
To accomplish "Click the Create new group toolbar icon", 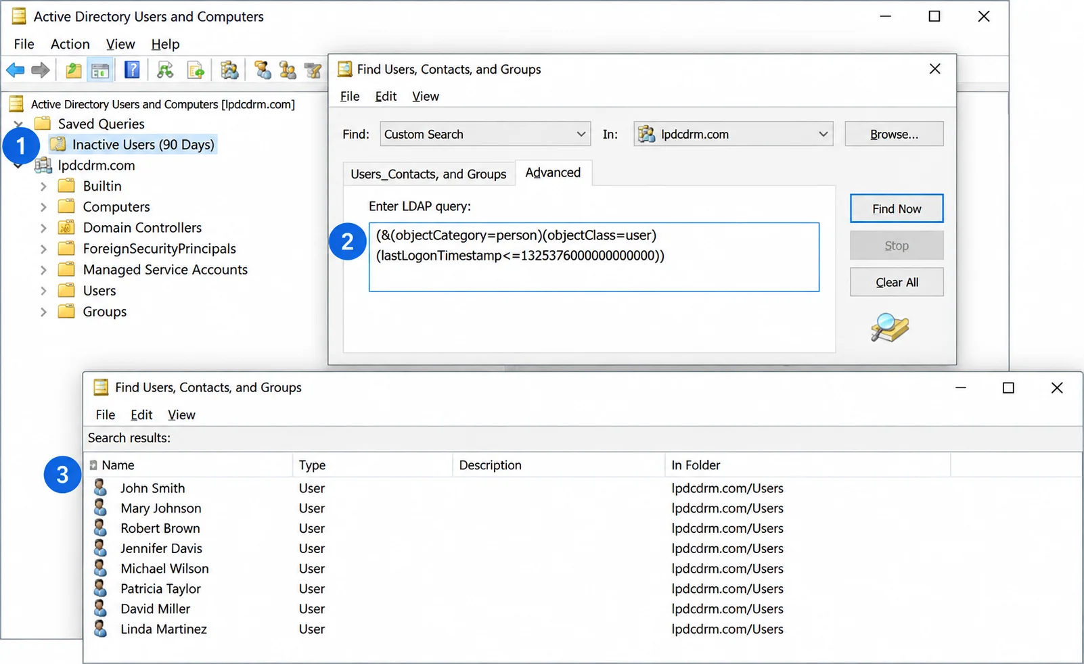I will point(288,70).
